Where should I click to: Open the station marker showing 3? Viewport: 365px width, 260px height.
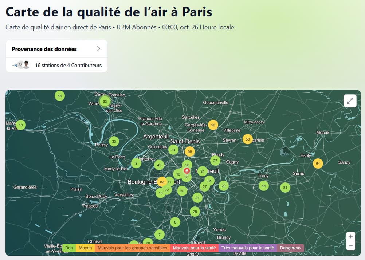[x=136, y=163]
